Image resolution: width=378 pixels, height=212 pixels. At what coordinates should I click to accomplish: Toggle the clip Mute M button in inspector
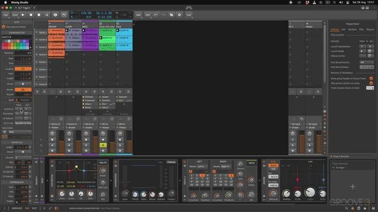click(x=23, y=84)
